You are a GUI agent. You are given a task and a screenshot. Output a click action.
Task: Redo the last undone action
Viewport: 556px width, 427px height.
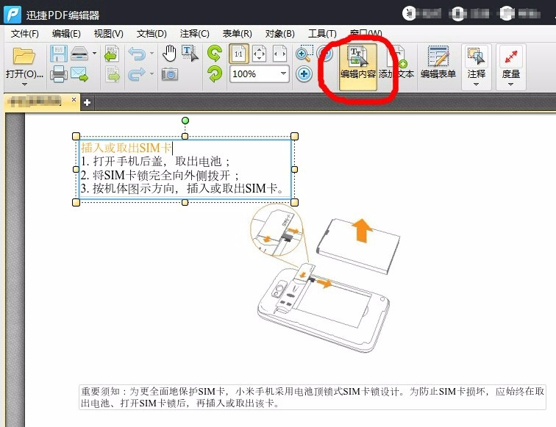[x=137, y=74]
